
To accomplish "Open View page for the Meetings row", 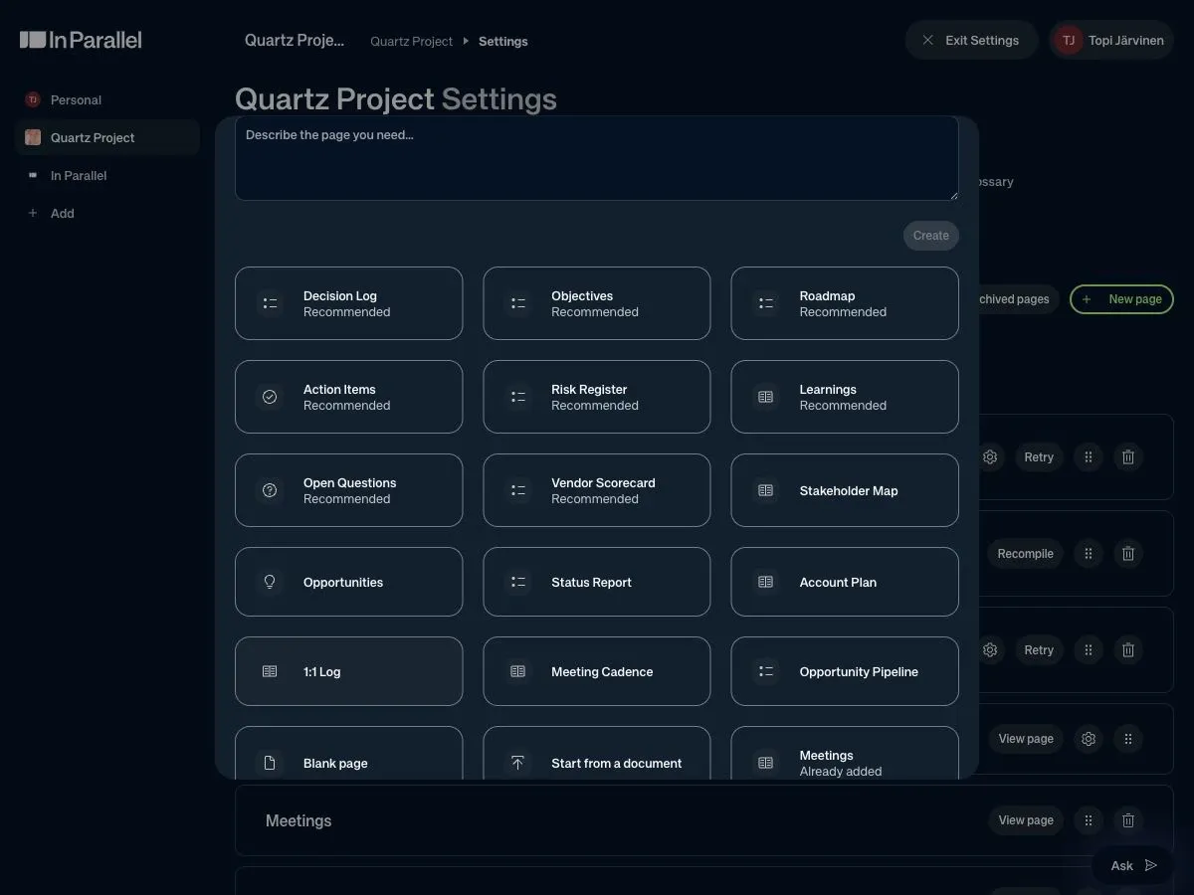I will (1026, 820).
